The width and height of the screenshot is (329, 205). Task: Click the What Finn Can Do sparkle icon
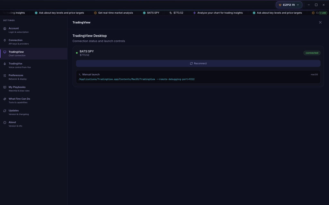tap(4, 99)
